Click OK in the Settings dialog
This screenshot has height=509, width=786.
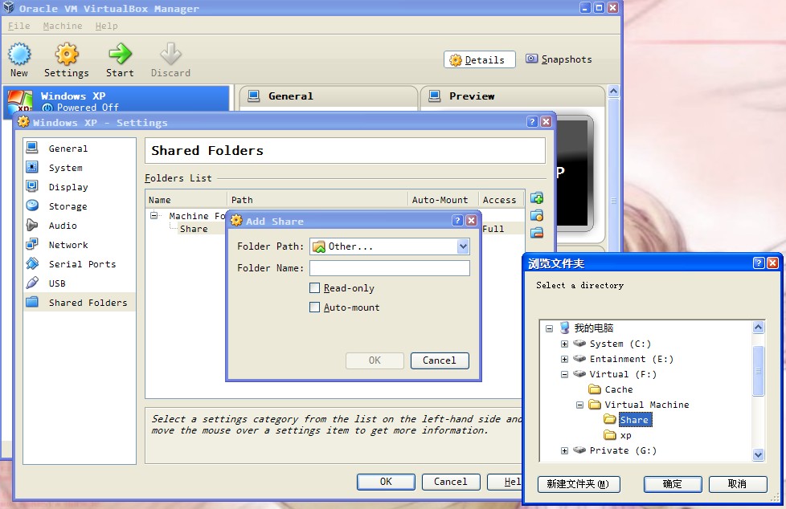[386, 482]
